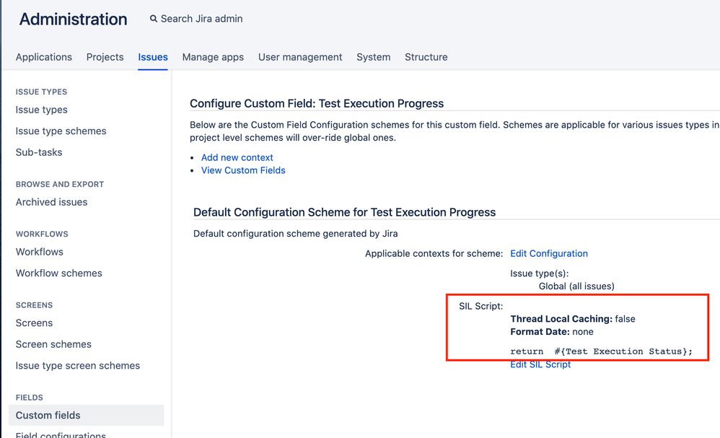Screen dimensions: 720x438
Task: Go to Issue type schemes
Action: (61, 131)
